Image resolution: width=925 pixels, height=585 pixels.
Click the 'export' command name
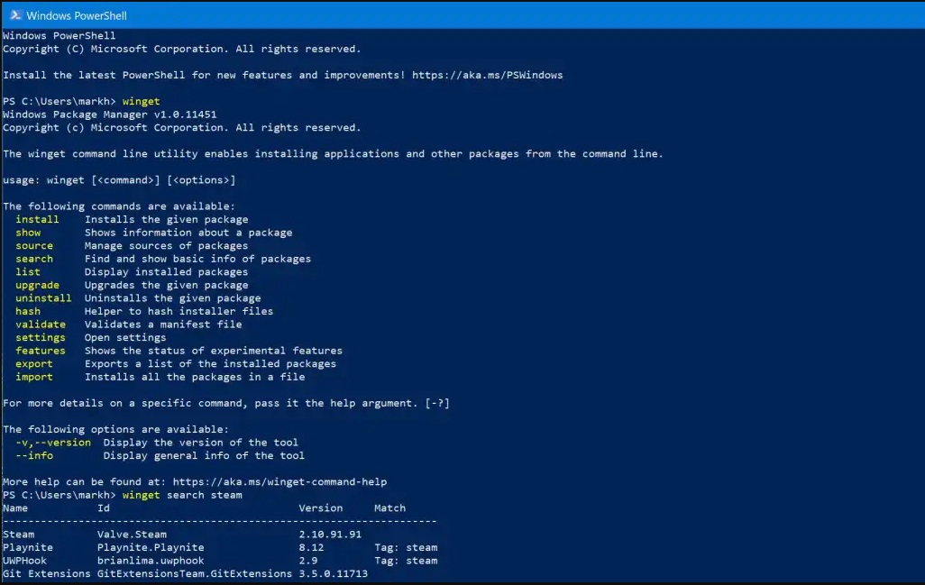coord(34,364)
